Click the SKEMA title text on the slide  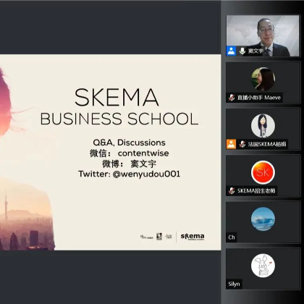117,97
